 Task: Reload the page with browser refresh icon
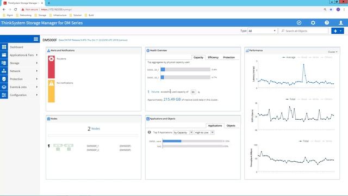tap(16, 10)
